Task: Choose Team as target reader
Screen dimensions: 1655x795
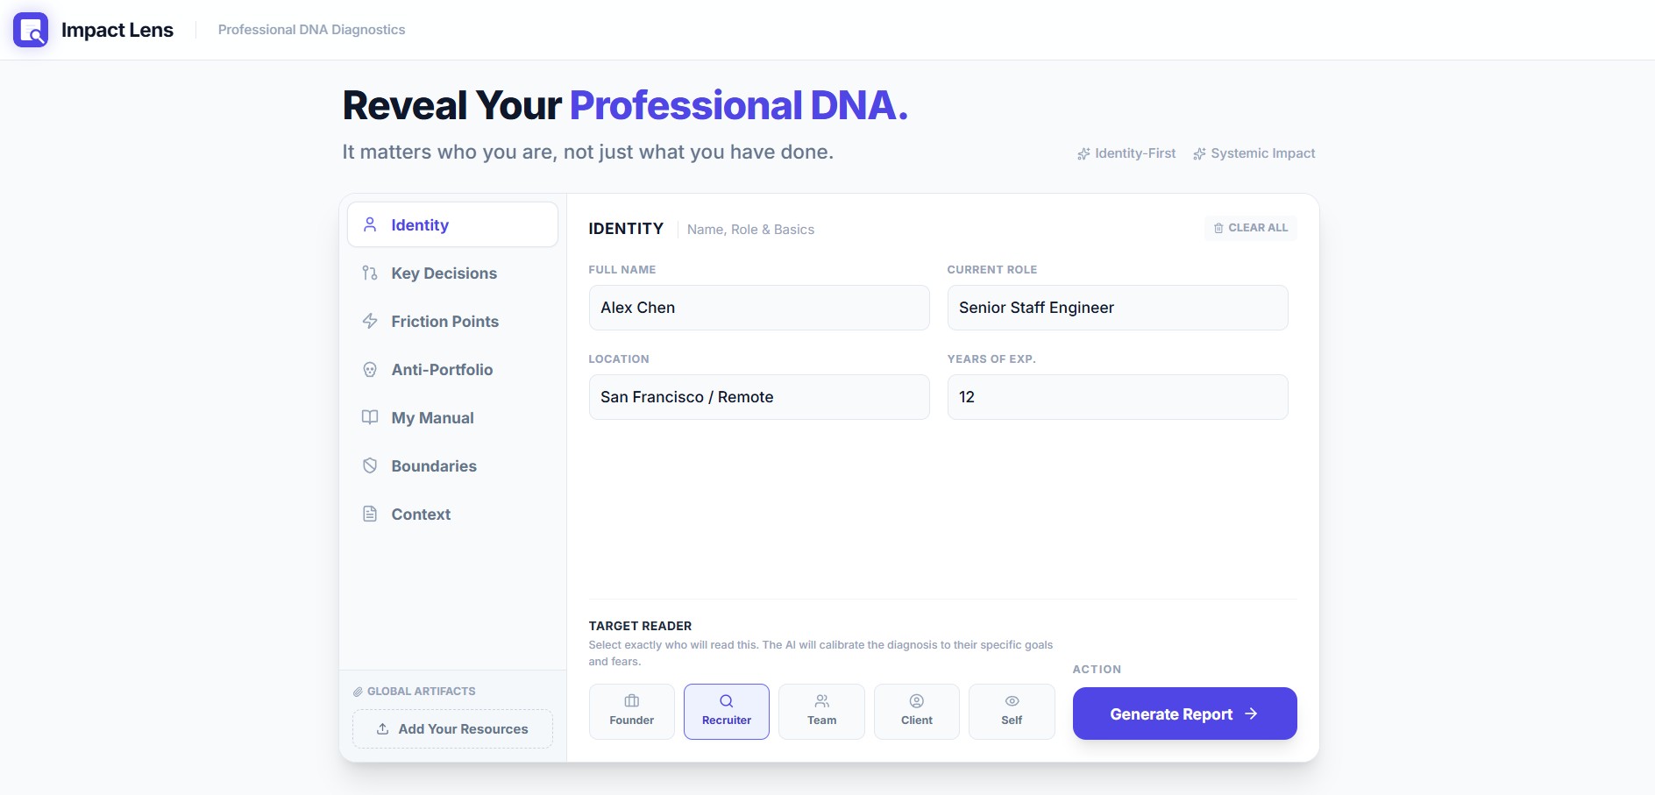Action: click(x=821, y=711)
